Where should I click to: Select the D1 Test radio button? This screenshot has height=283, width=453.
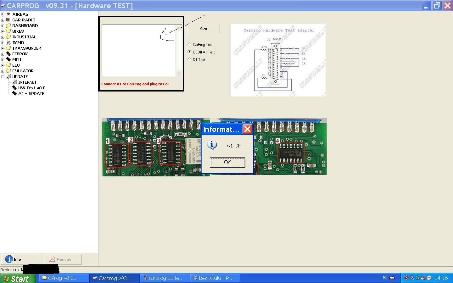[x=189, y=59]
